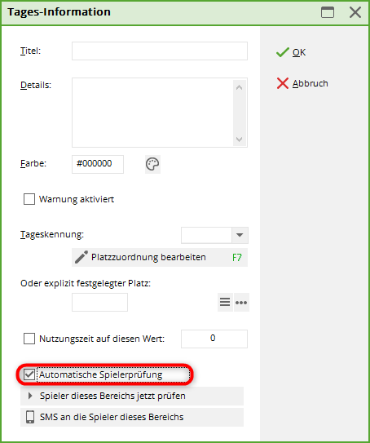Open the Tageskennung dropdown arrow
The height and width of the screenshot is (443, 370).
240,235
